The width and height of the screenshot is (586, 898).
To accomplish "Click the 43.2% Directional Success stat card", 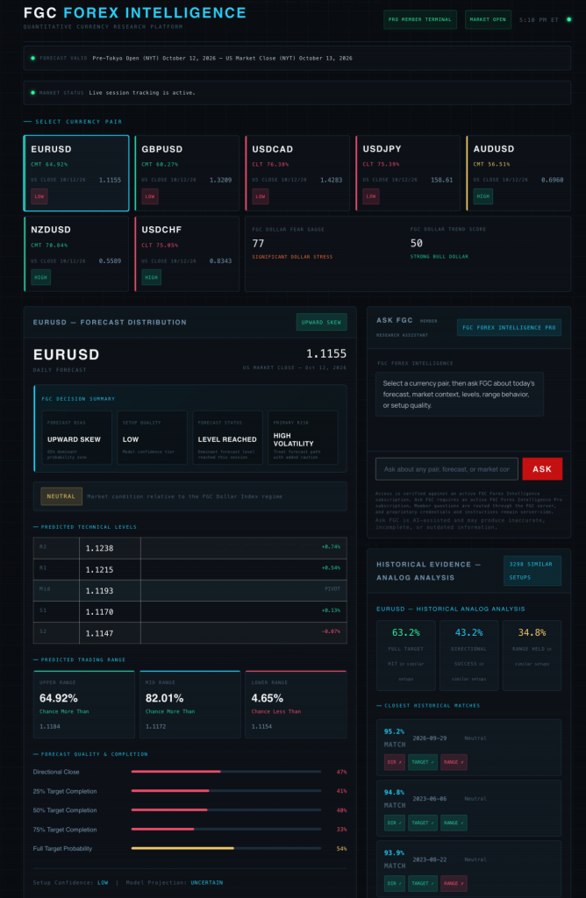I will 469,655.
